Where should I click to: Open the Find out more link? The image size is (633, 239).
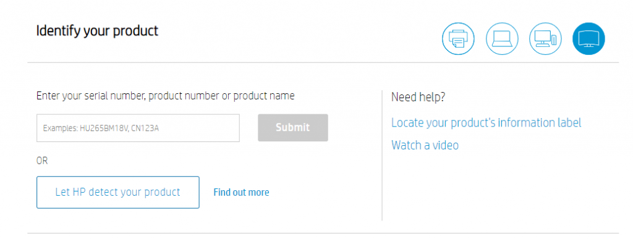pyautogui.click(x=241, y=192)
